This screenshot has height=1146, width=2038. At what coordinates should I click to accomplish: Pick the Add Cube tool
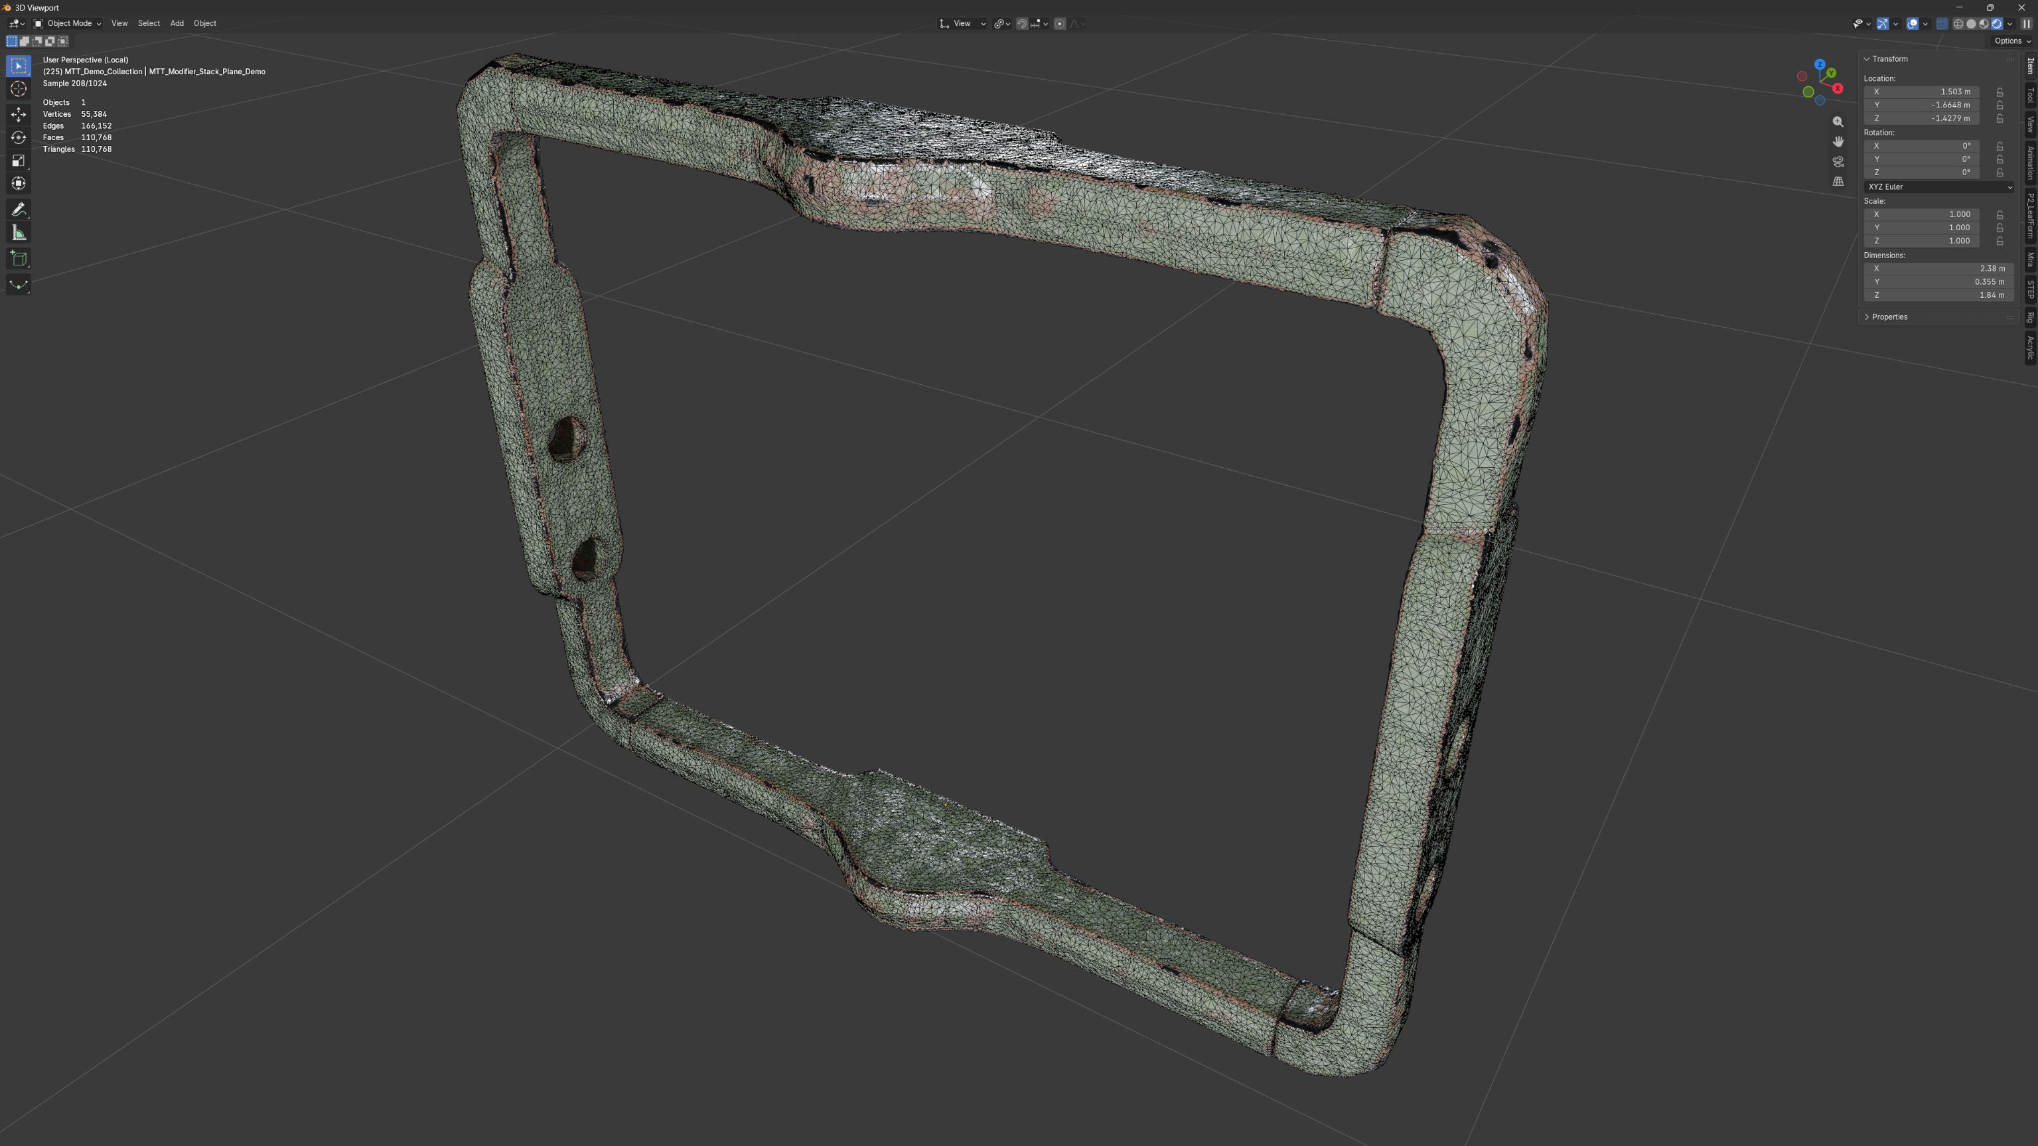(x=19, y=259)
